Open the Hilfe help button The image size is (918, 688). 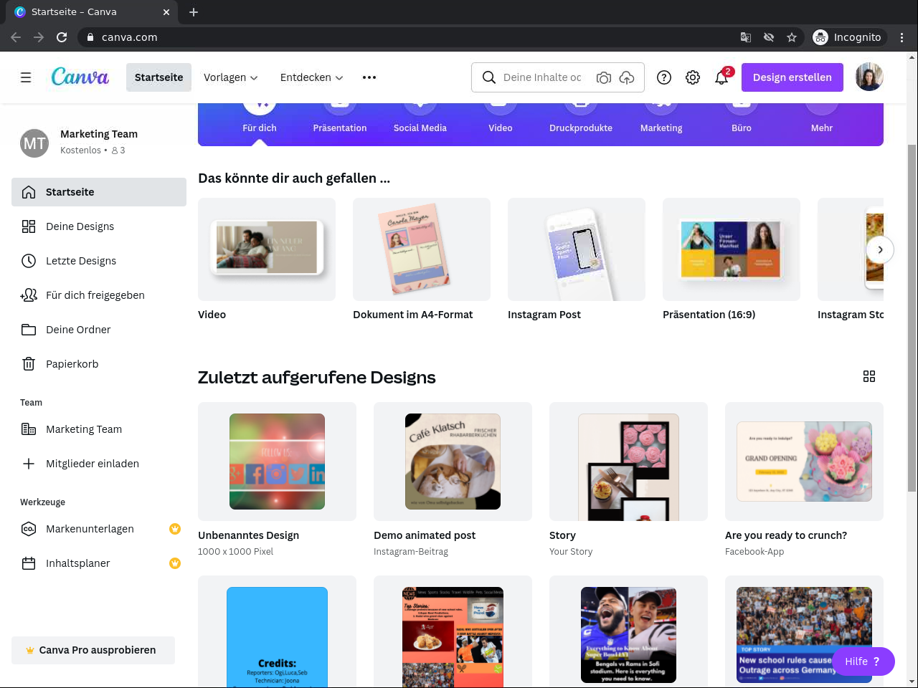point(863,661)
